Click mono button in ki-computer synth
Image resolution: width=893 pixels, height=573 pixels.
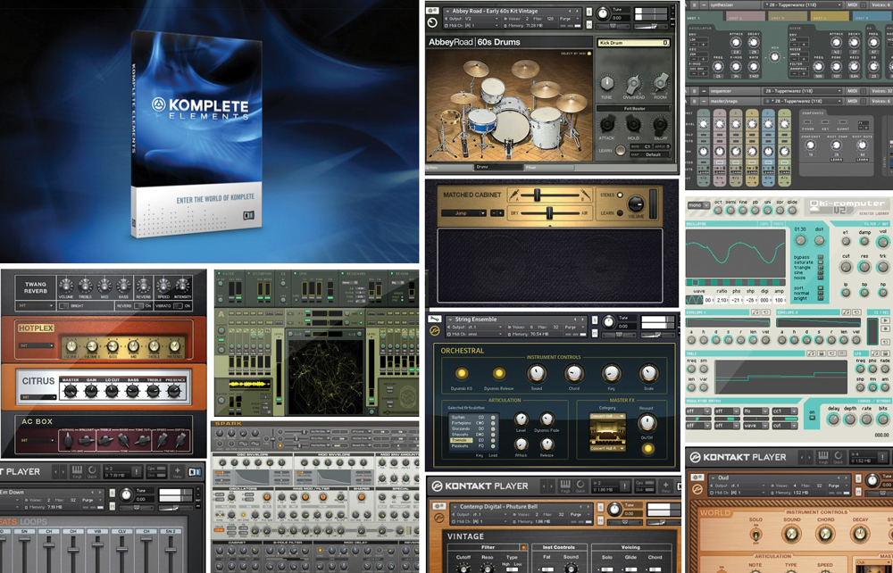(x=697, y=205)
